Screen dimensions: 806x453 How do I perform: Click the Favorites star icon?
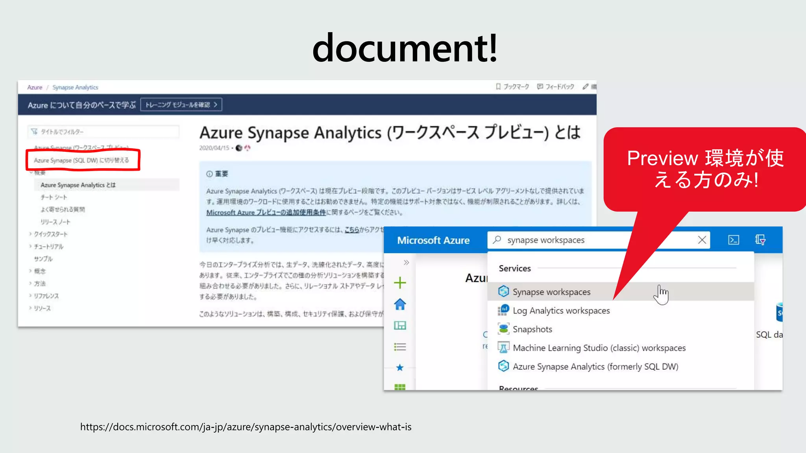(400, 367)
